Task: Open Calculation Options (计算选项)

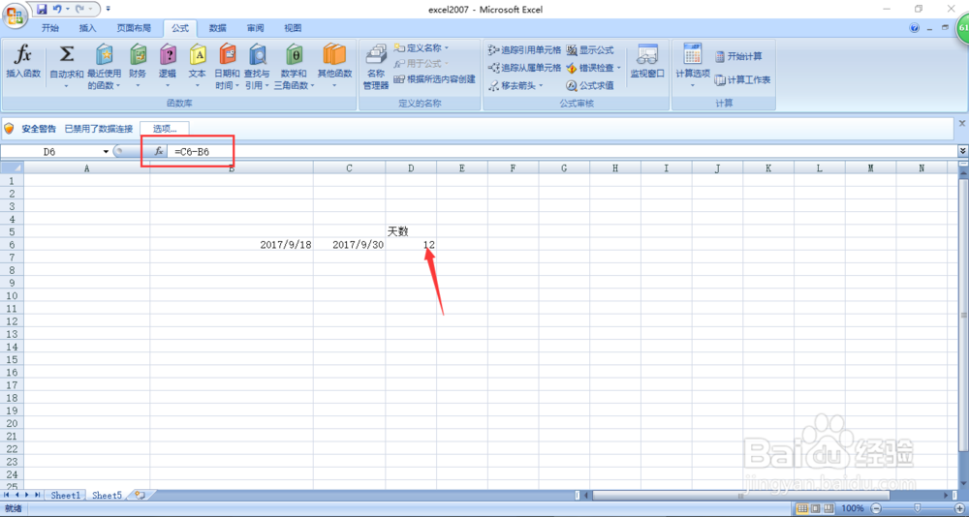Action: [693, 65]
